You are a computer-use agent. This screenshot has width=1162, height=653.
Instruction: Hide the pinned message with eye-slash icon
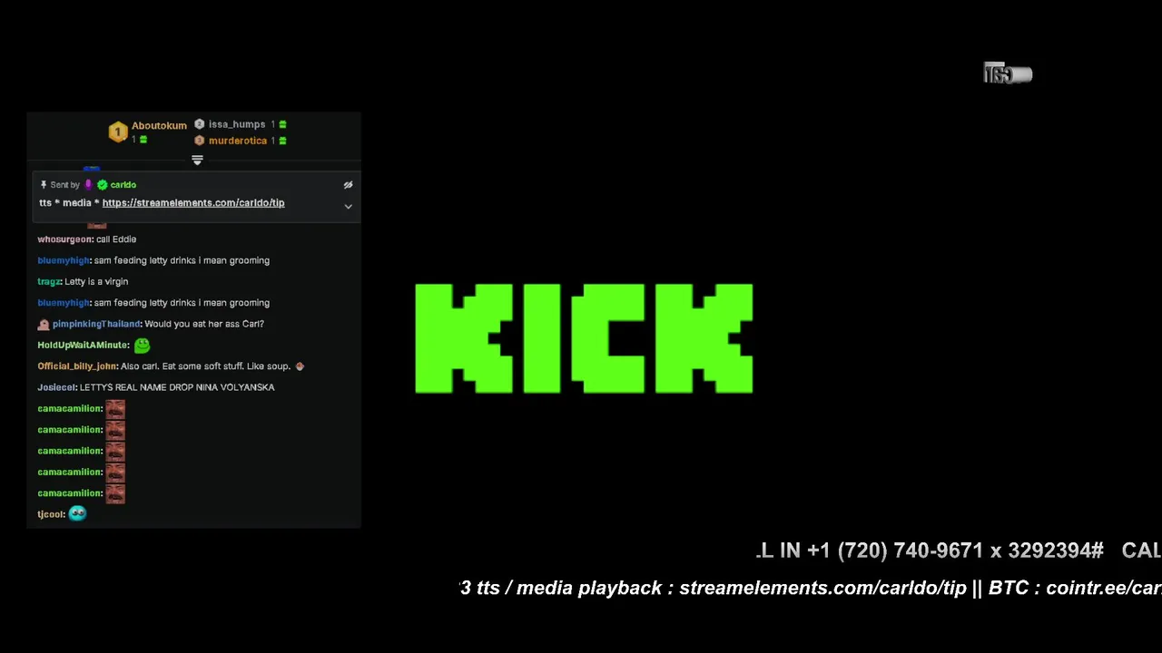(x=348, y=185)
